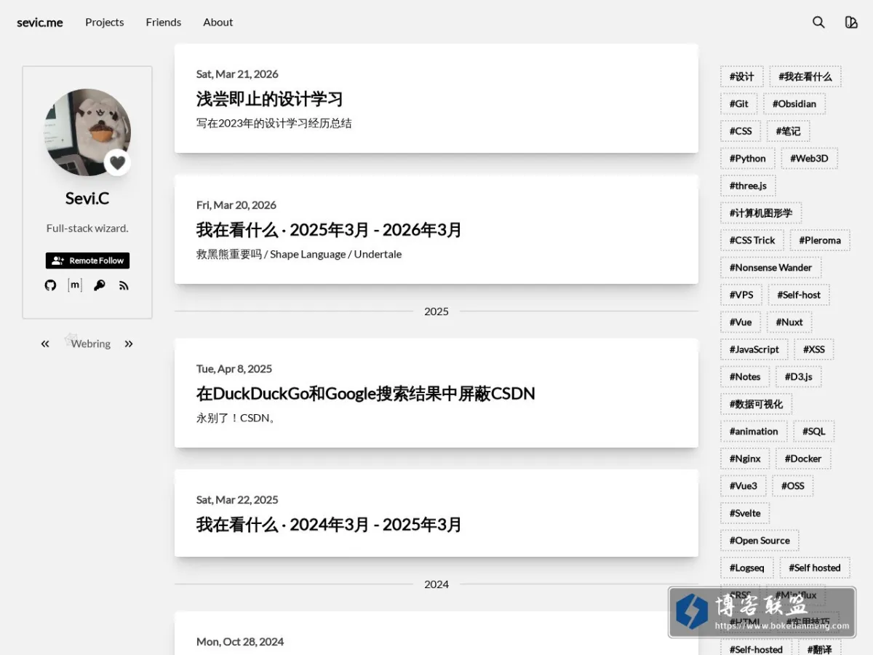Select the #Logseq tag
Viewport: 873px width, 655px height.
[747, 568]
